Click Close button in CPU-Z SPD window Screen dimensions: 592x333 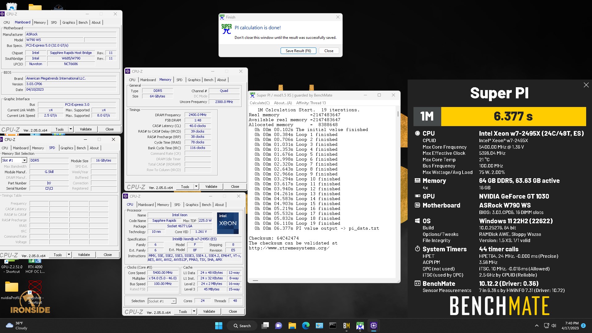pos(108,255)
